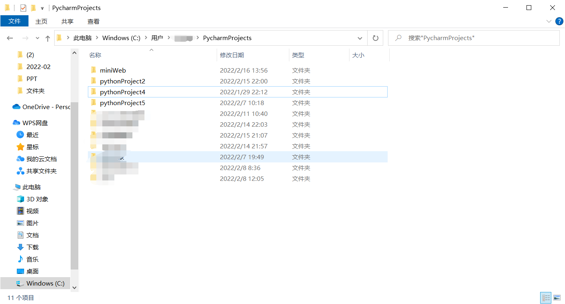This screenshot has height=304, width=565.
Task: Open 共享文件夹 shared folder
Action: (x=37, y=171)
